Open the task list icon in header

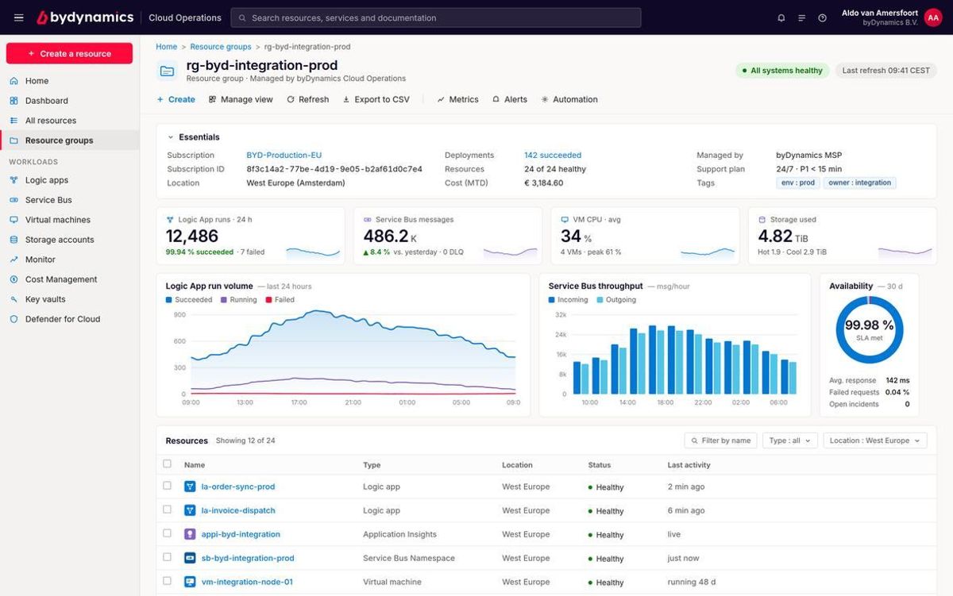[x=801, y=17]
